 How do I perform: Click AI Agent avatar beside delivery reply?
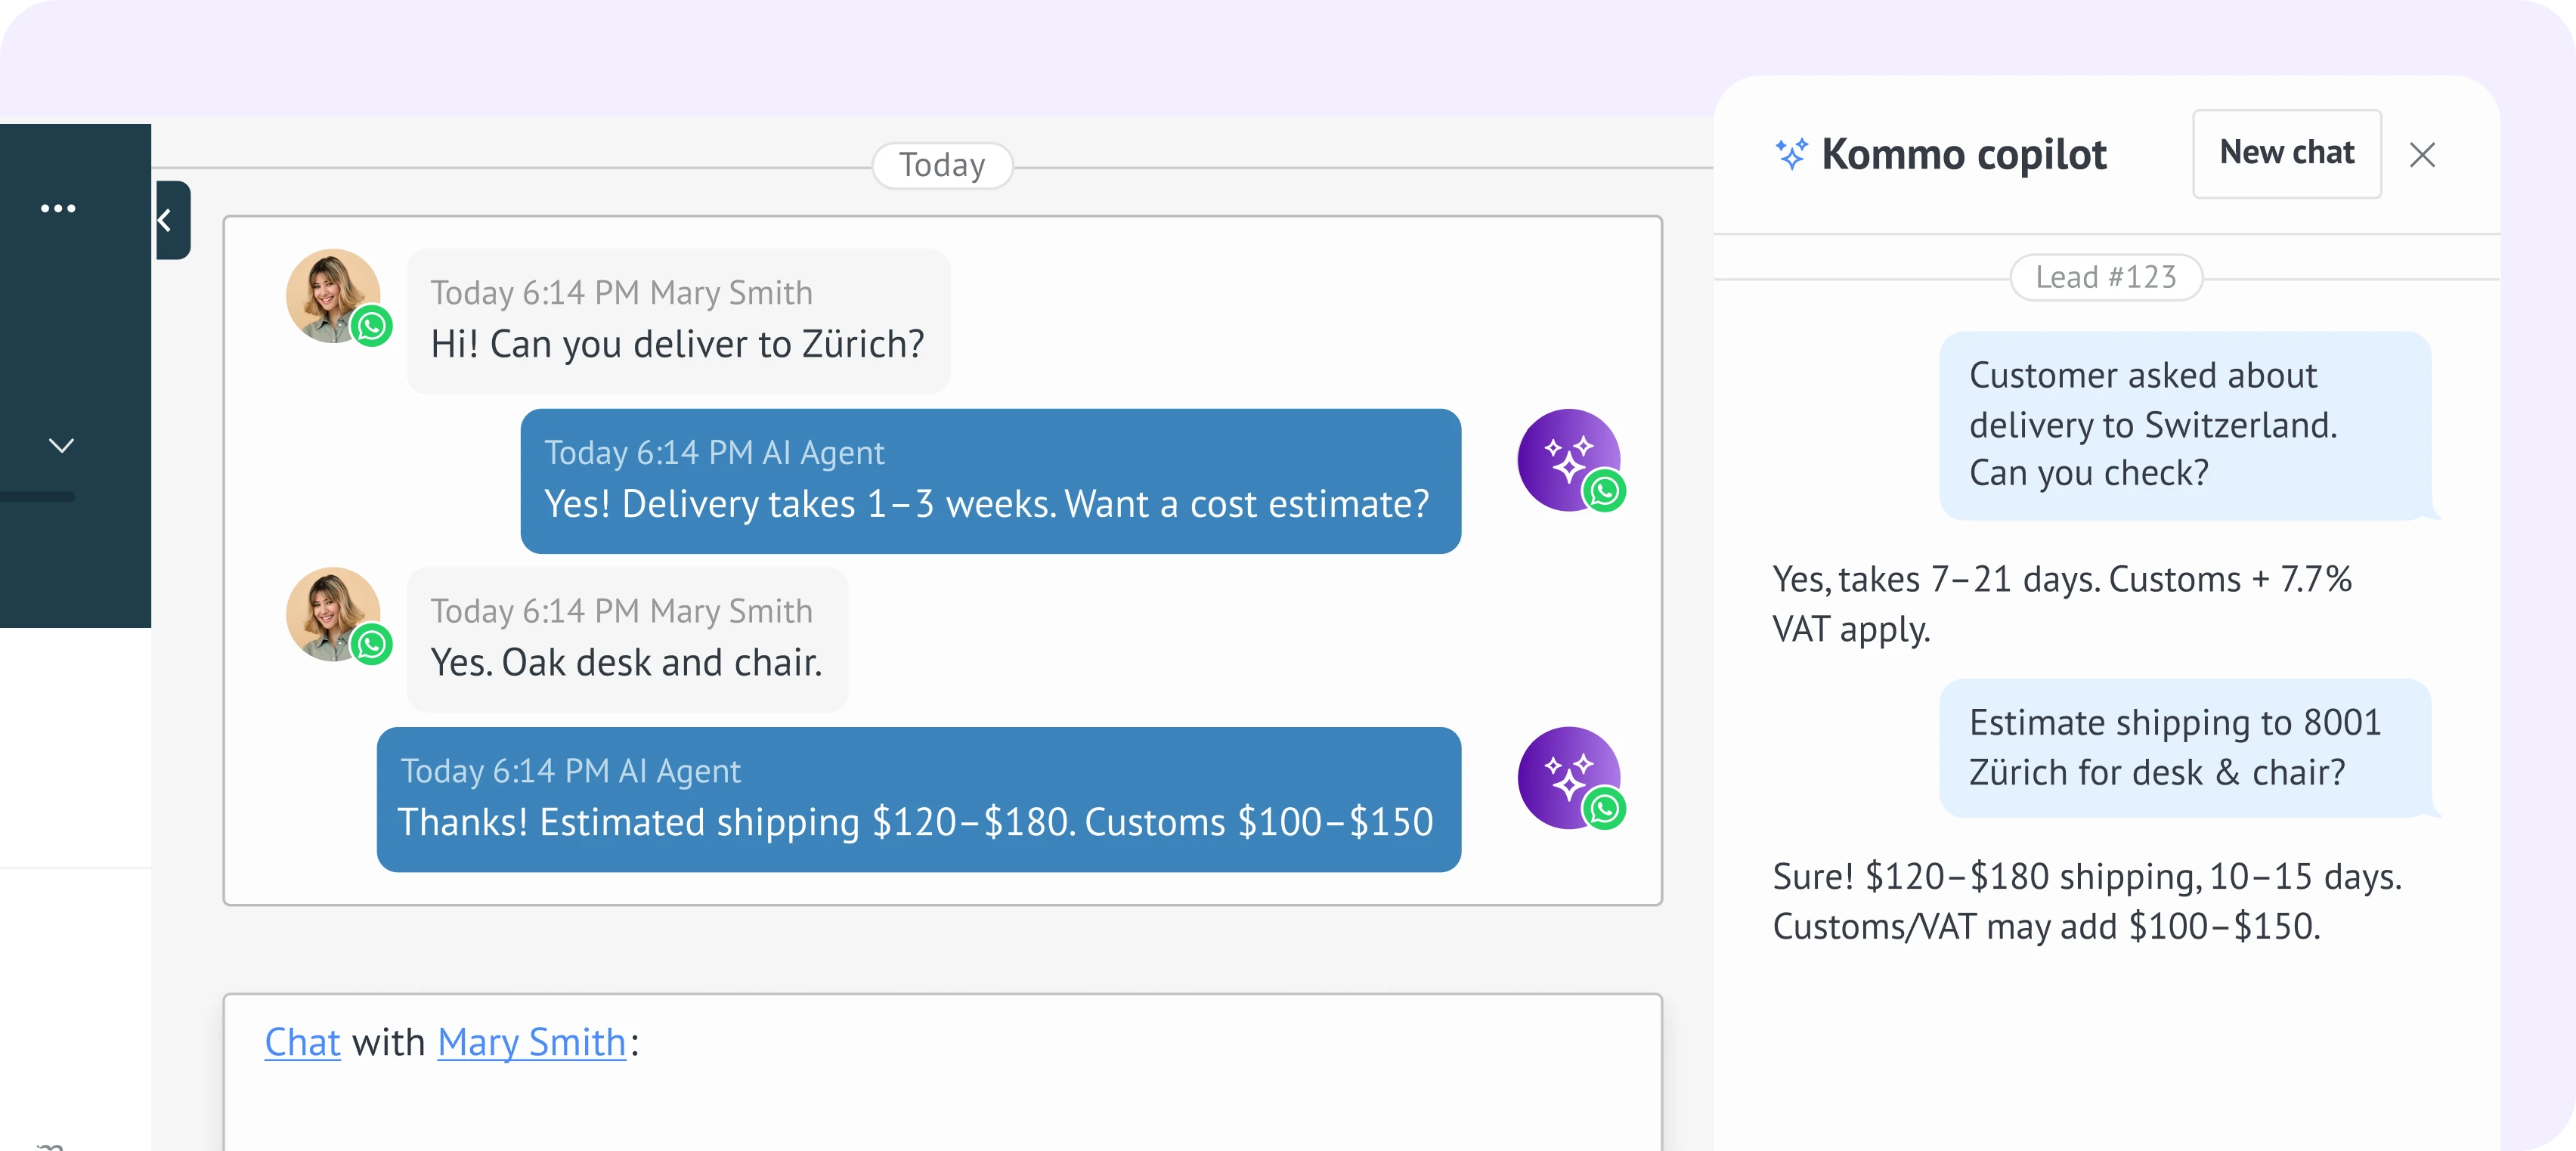pyautogui.click(x=1568, y=460)
